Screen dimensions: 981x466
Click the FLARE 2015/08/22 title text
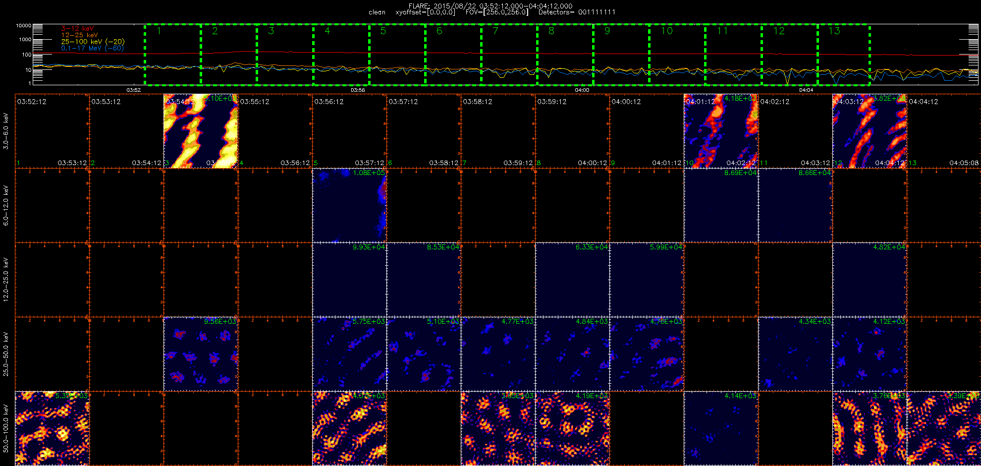coord(490,6)
